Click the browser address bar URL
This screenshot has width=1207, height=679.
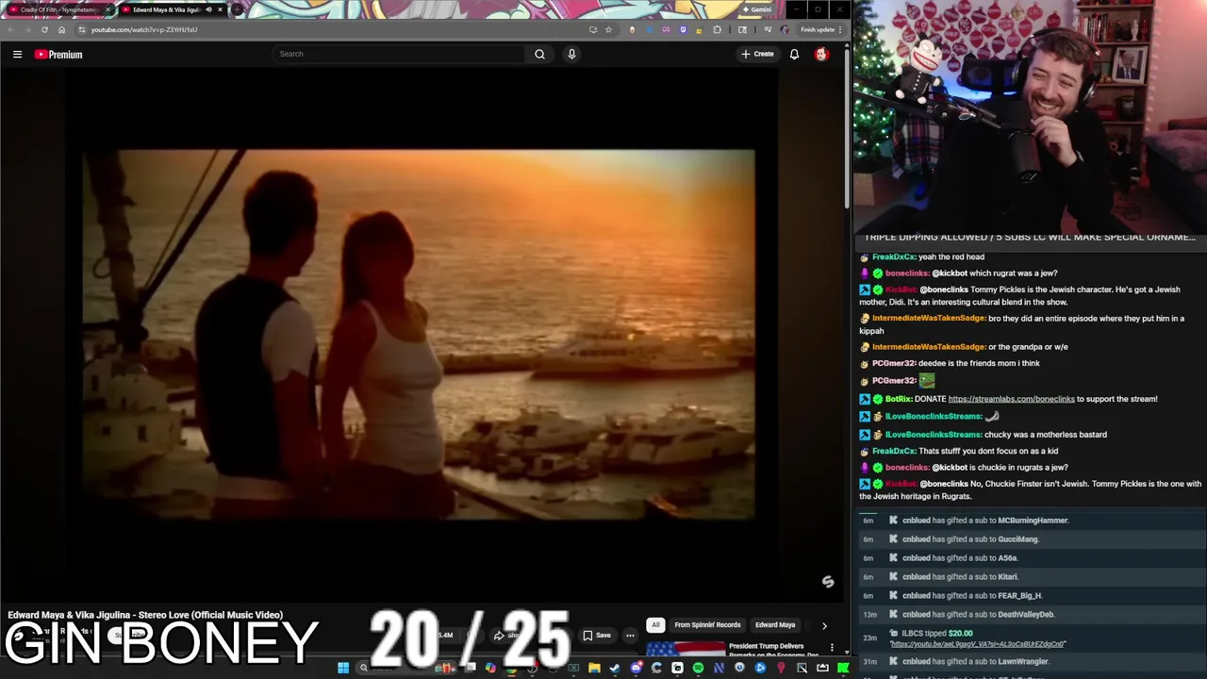point(143,29)
